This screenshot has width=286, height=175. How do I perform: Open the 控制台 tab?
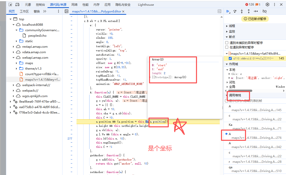tap(40, 4)
